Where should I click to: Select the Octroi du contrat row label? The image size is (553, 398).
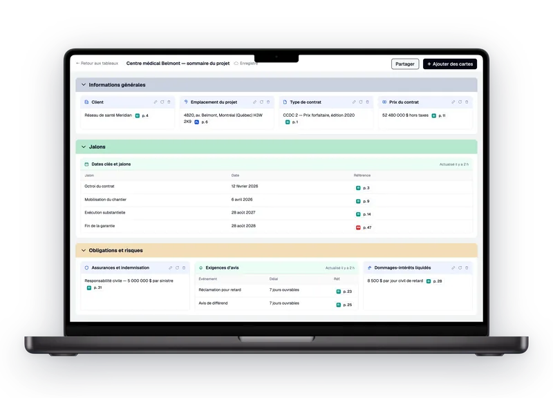click(x=100, y=186)
